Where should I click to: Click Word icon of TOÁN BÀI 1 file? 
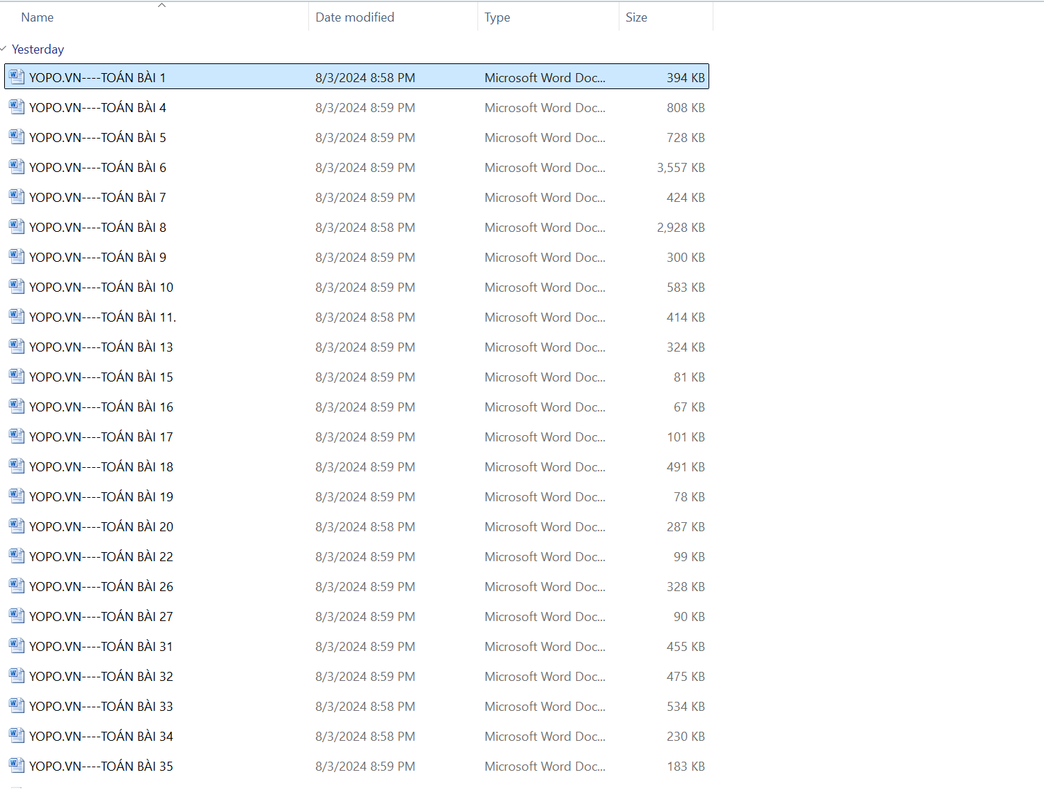pyautogui.click(x=17, y=77)
